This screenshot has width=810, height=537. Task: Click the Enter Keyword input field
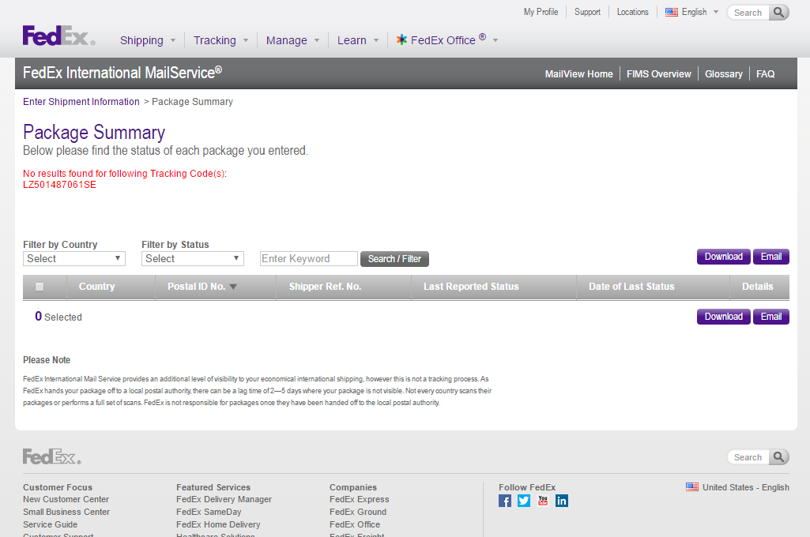[309, 259]
